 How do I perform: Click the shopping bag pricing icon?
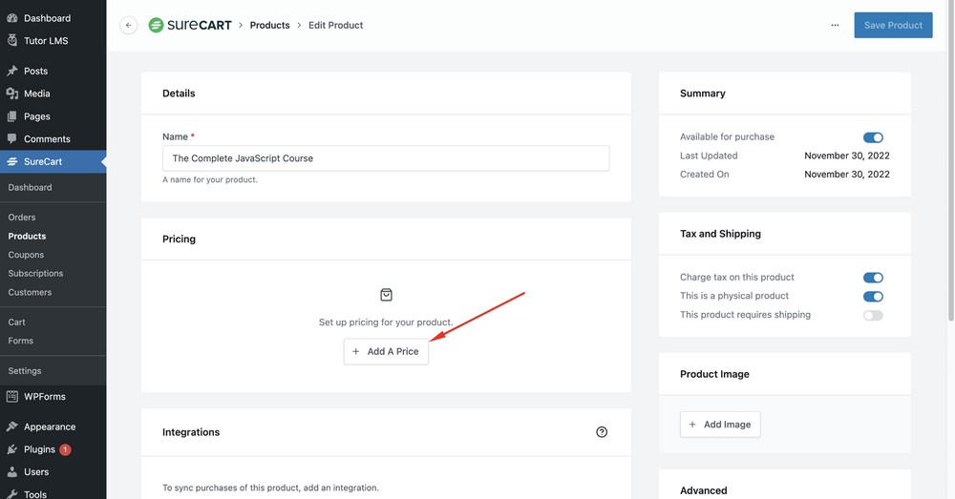(386, 295)
